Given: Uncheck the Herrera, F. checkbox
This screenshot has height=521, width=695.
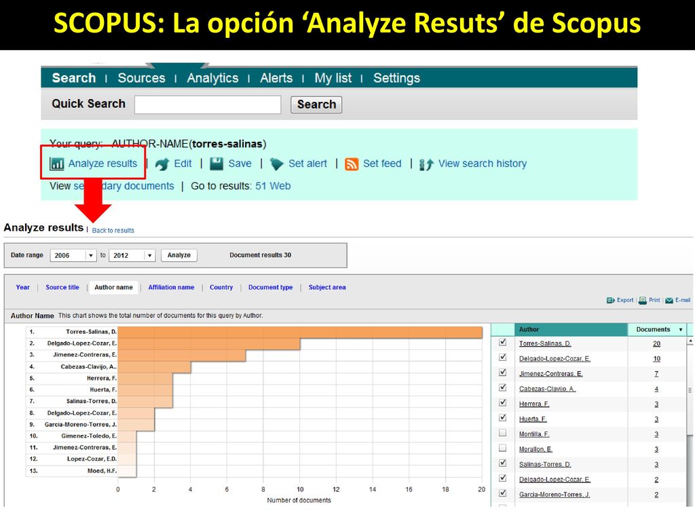Looking at the screenshot, I should click(503, 402).
